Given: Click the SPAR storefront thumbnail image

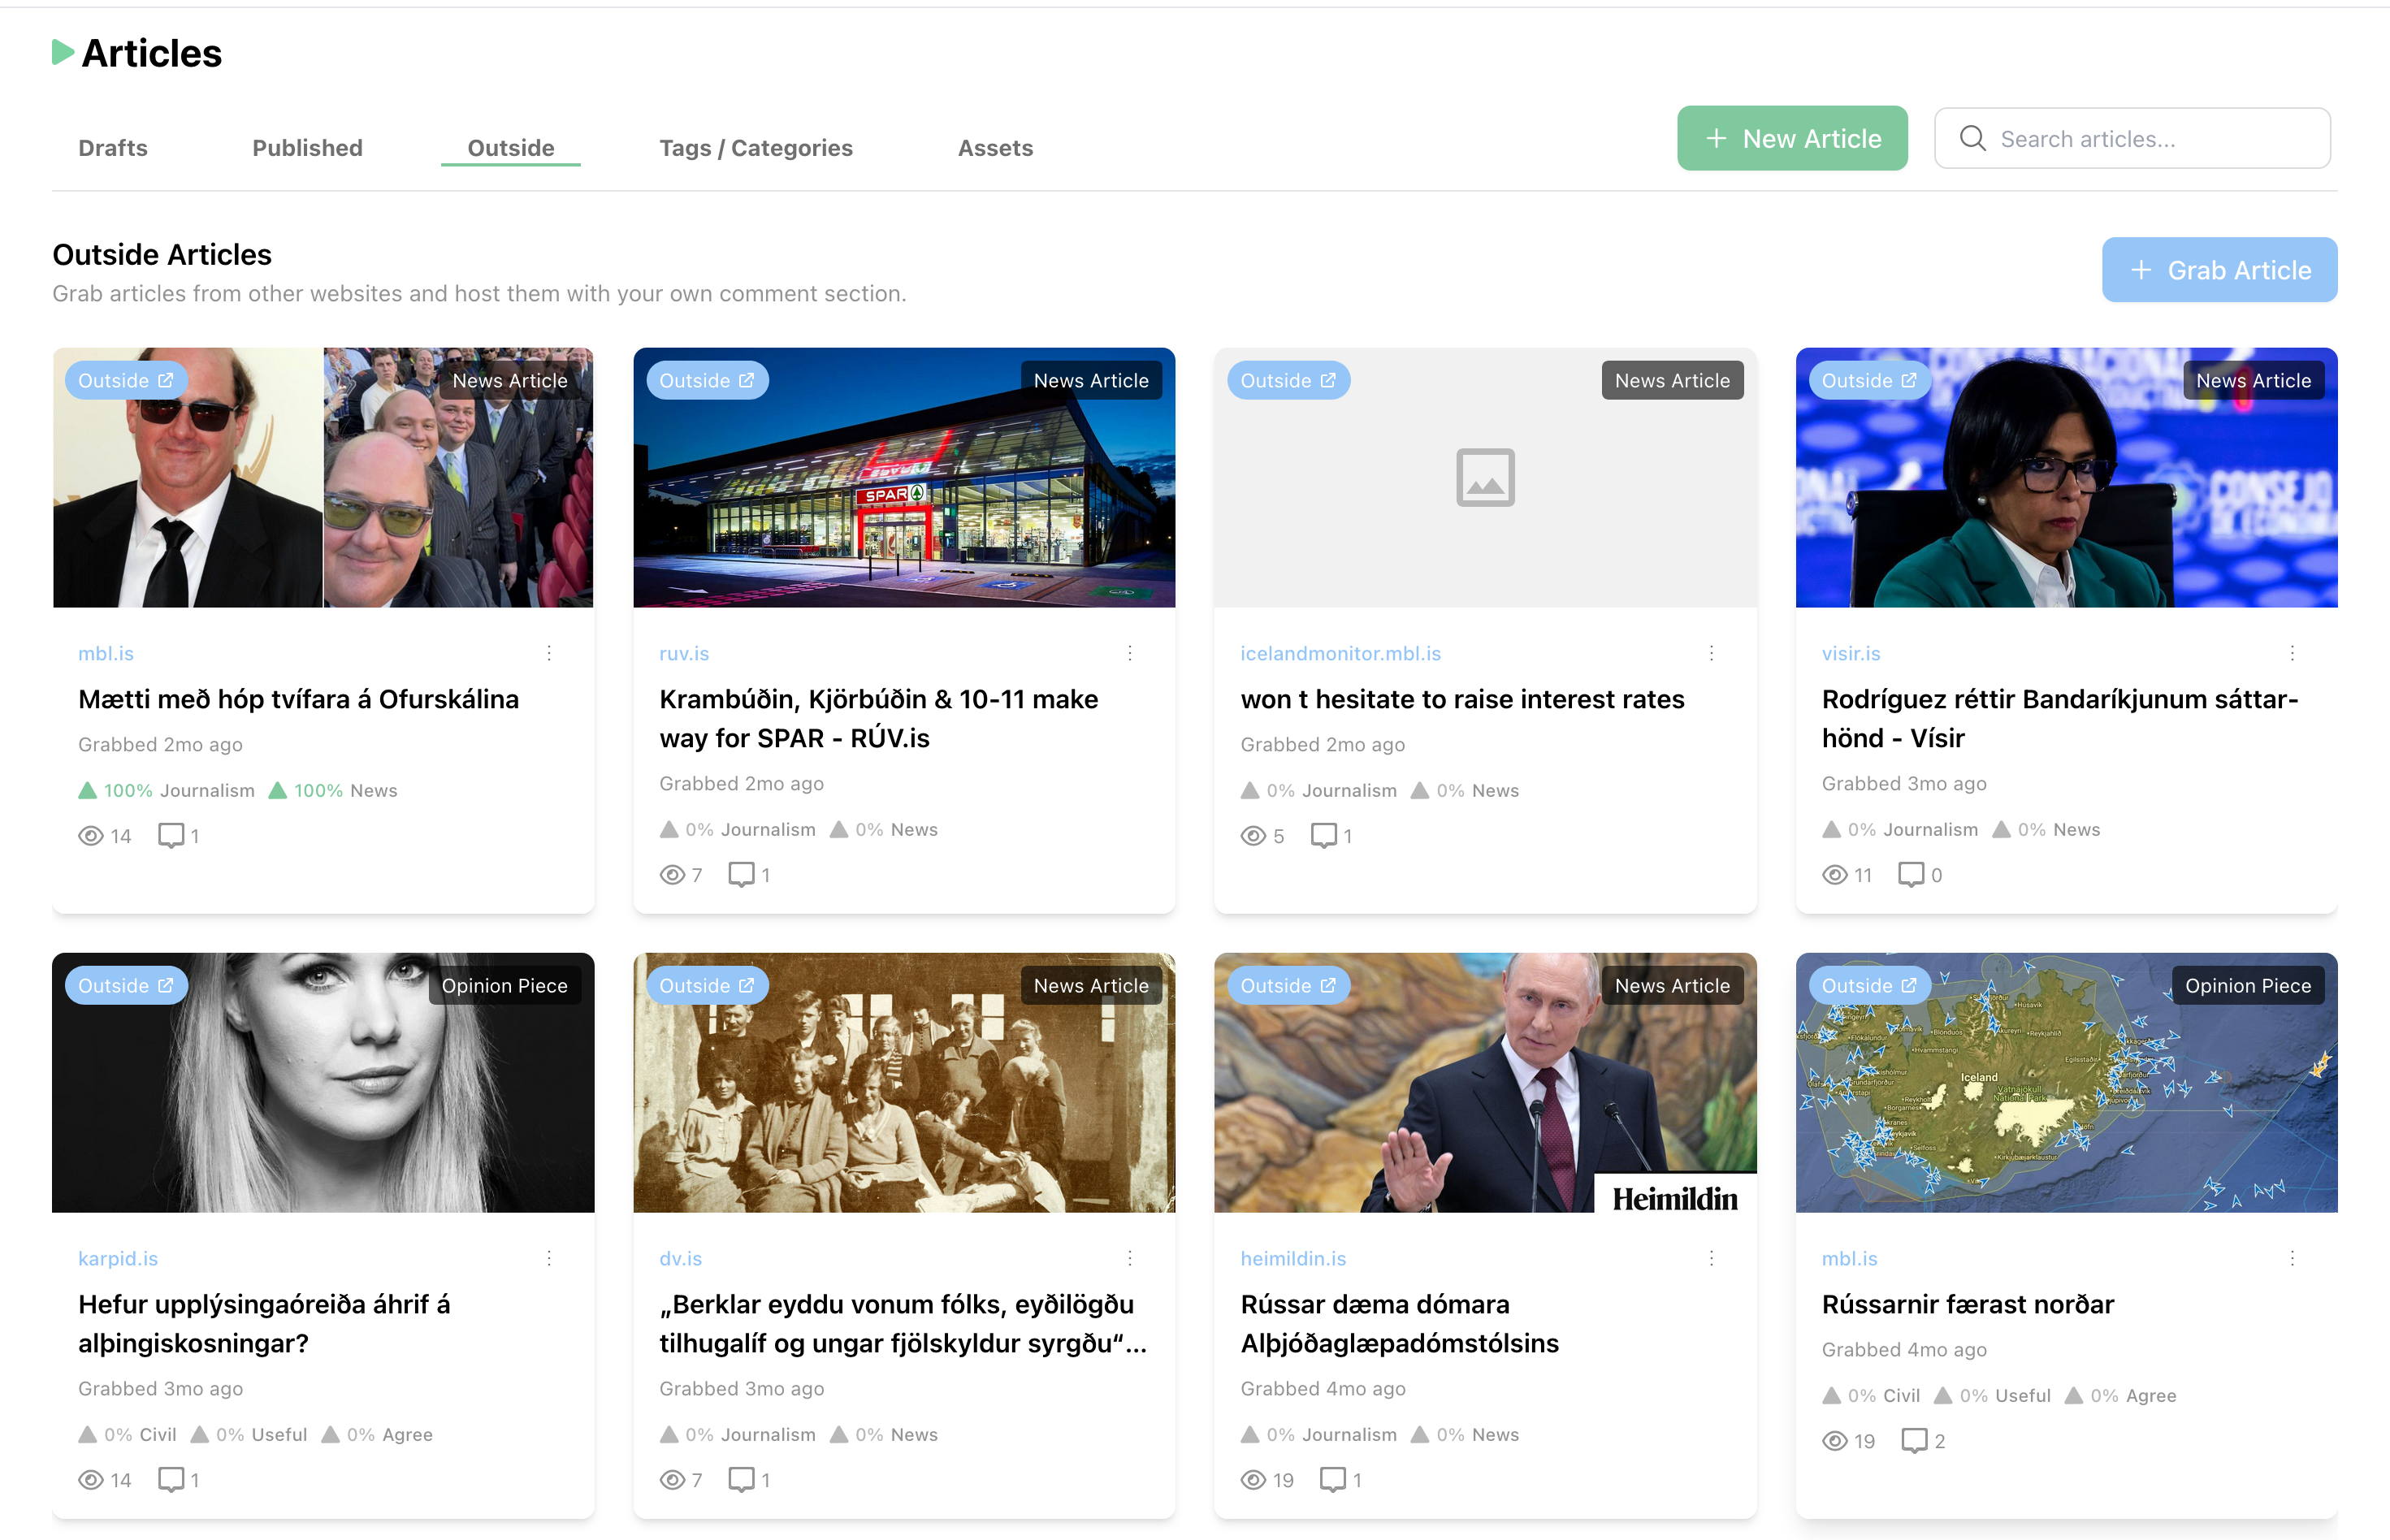Looking at the screenshot, I should (x=903, y=478).
